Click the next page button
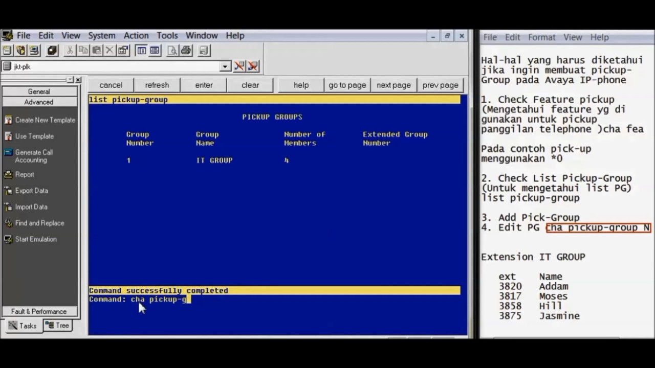The height and width of the screenshot is (368, 655). tap(394, 85)
